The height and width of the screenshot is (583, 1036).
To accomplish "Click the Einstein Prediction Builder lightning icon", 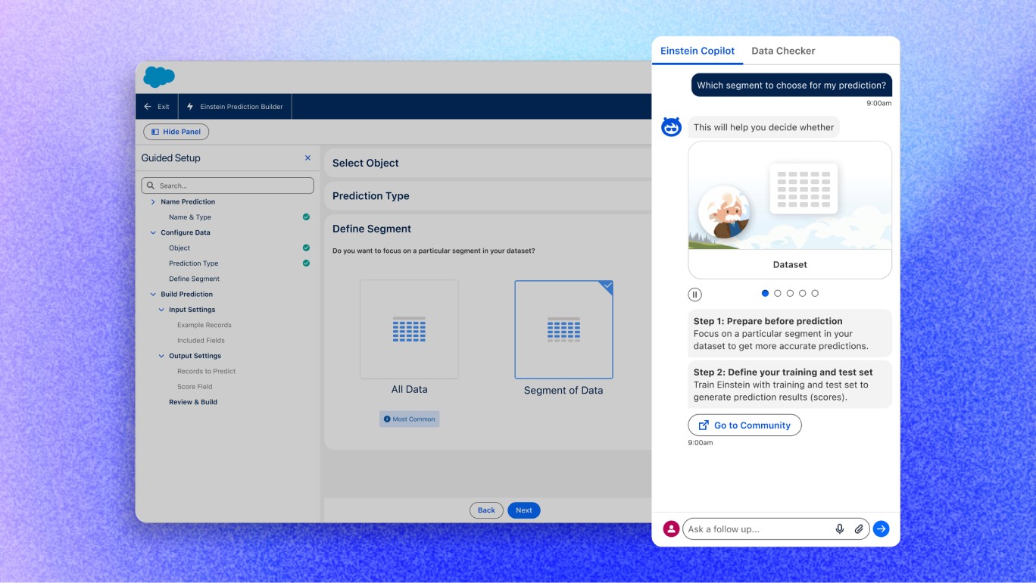I will coord(190,107).
